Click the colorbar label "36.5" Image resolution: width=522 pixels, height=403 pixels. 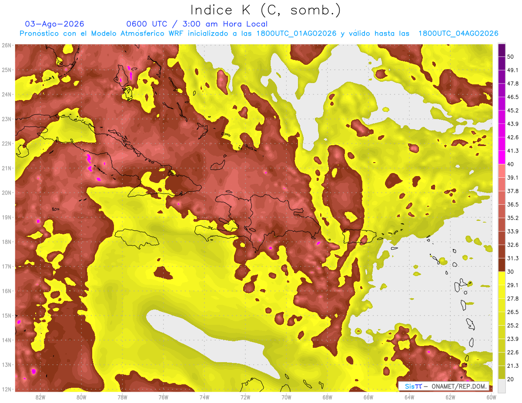point(512,204)
